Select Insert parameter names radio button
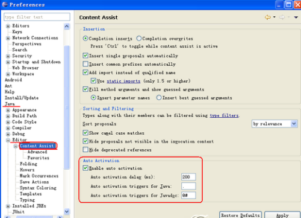Image resolution: width=301 pixels, height=218 pixels. [x=93, y=98]
